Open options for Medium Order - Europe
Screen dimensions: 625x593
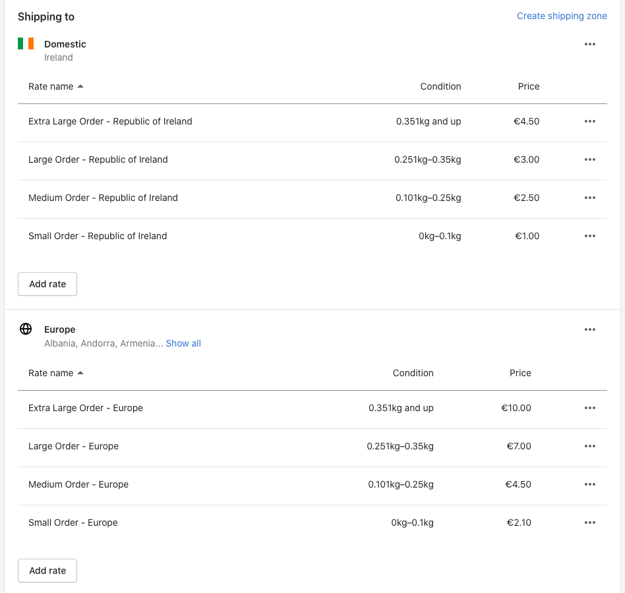click(x=590, y=484)
